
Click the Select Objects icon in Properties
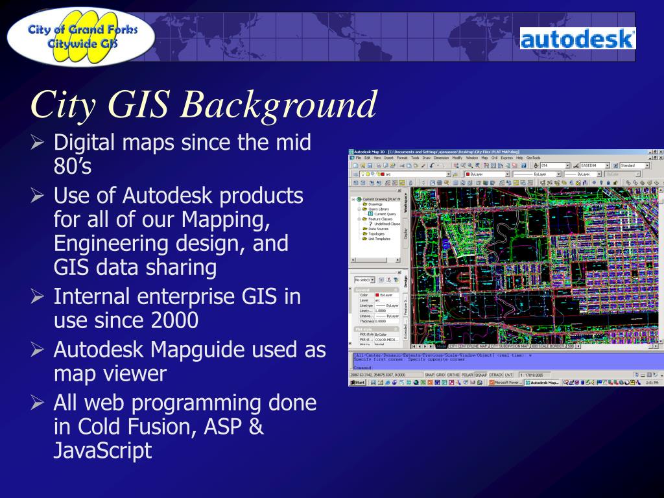[389, 280]
